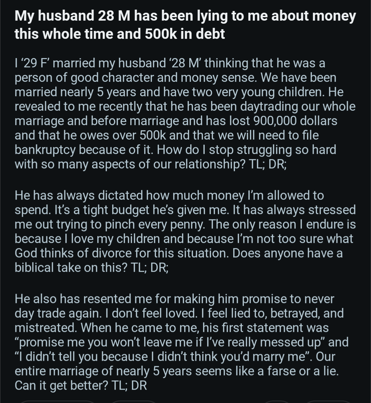Click the text "Does anyone have a"
The image size is (371, 403).
click(288, 253)
